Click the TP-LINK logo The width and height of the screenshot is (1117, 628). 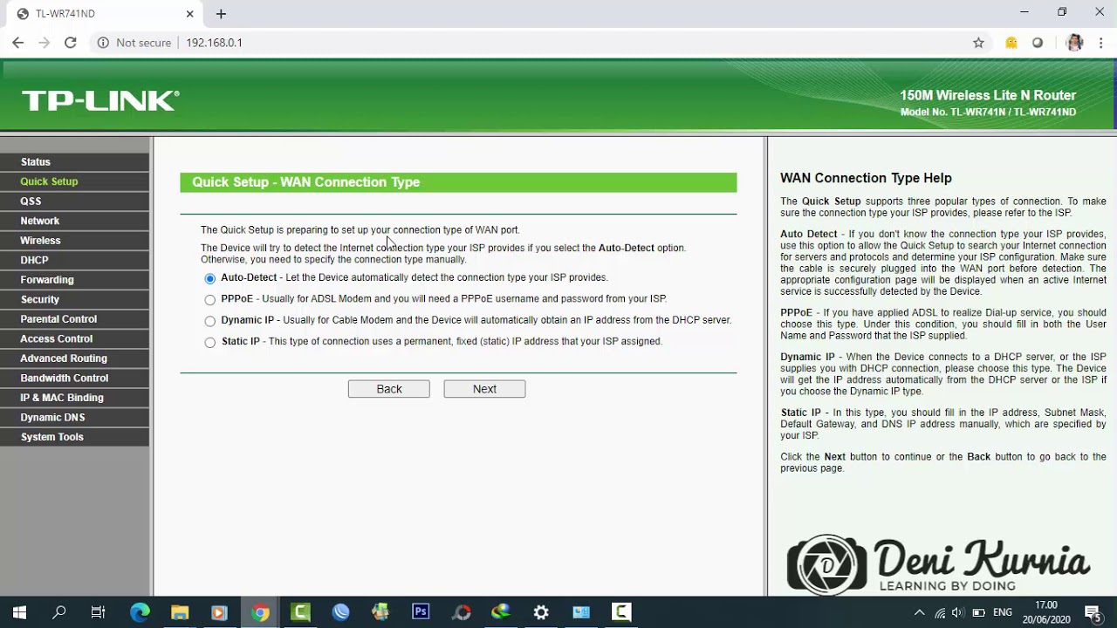tap(100, 101)
